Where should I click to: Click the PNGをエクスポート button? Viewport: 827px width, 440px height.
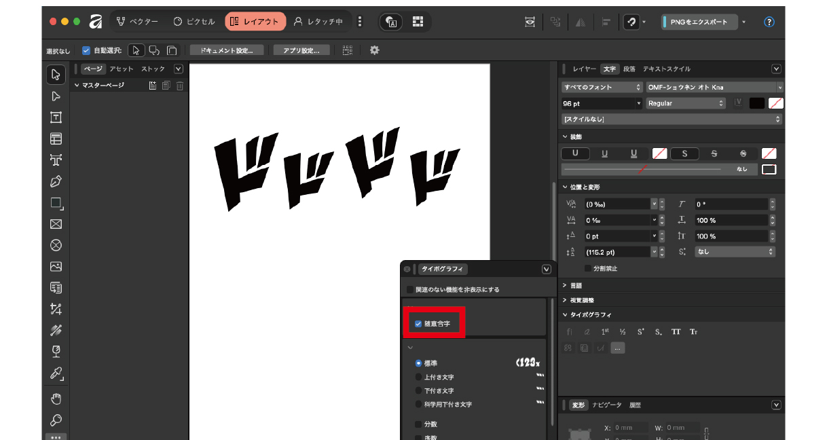coord(699,22)
